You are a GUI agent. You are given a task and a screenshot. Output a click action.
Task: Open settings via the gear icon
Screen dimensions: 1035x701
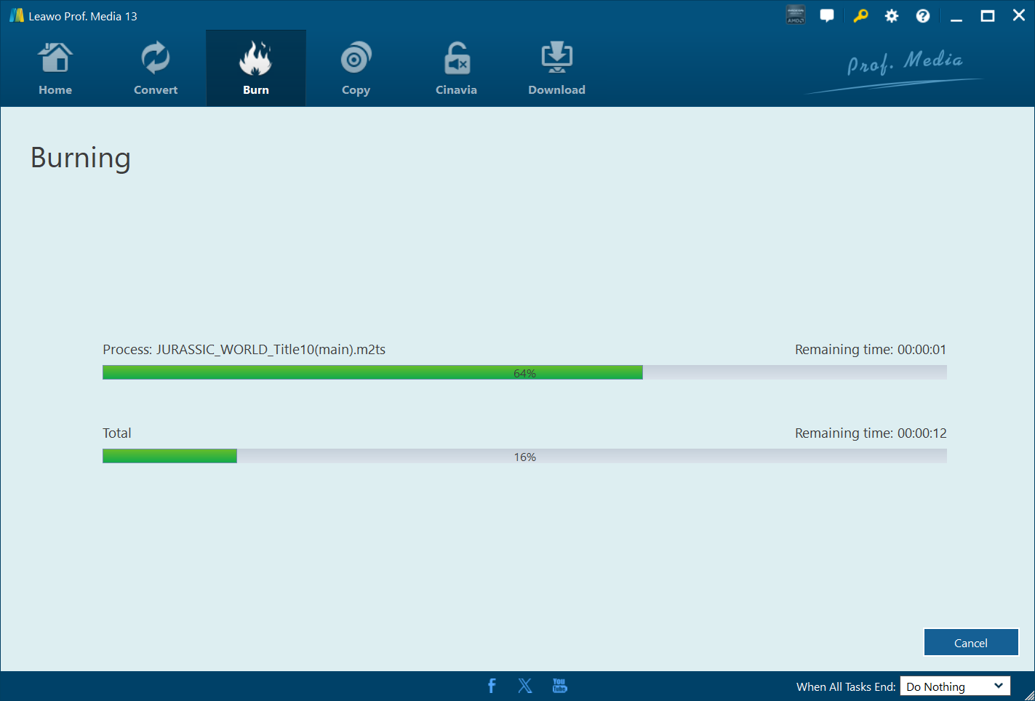892,16
